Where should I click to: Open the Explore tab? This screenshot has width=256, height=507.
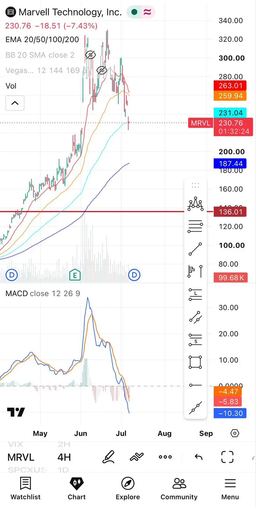[x=128, y=488]
